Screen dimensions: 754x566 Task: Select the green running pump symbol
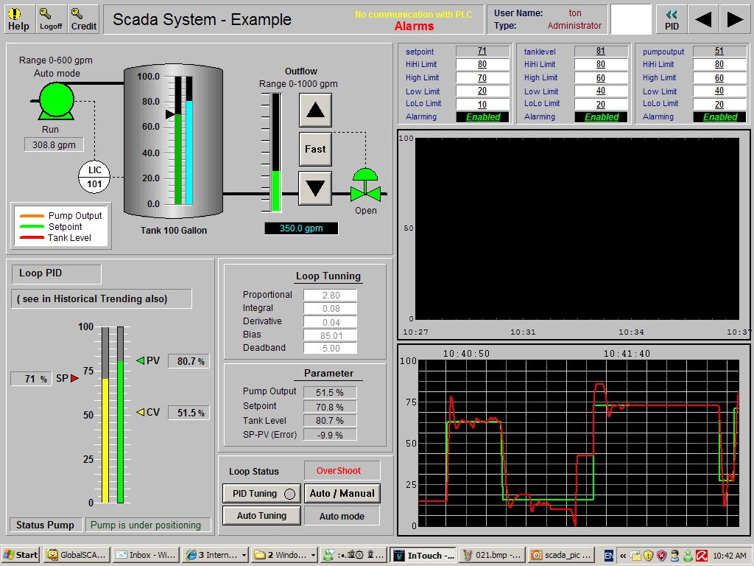click(55, 98)
